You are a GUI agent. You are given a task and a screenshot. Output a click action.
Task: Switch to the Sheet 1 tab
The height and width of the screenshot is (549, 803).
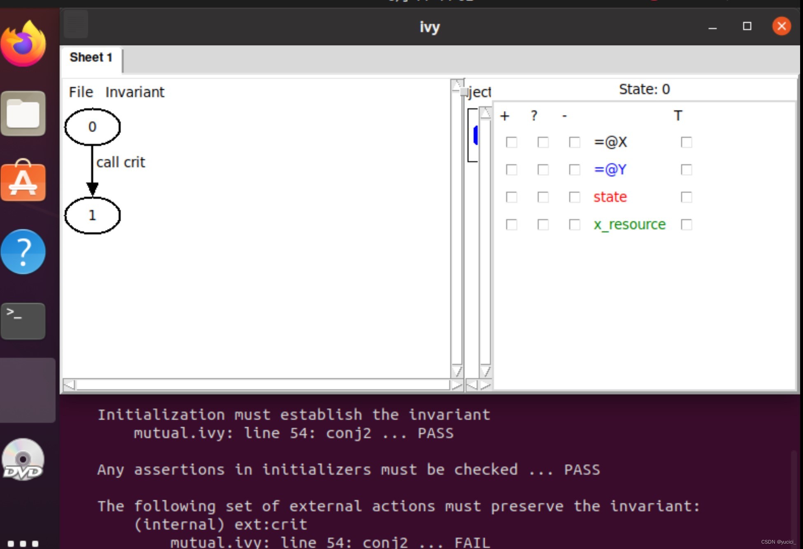tap(91, 57)
